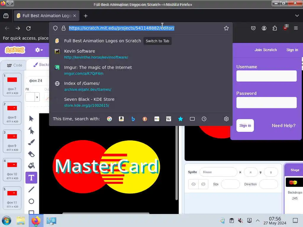303x227 pixels.
Task: Open Index of /Games/ suggestion
Action: [x=141, y=86]
